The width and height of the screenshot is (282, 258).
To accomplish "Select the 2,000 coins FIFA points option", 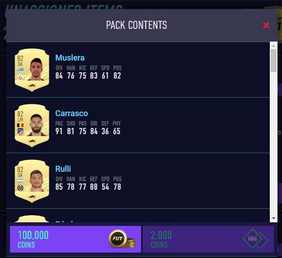I will (208, 239).
